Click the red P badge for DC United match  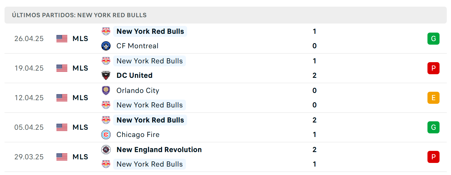[x=433, y=68]
